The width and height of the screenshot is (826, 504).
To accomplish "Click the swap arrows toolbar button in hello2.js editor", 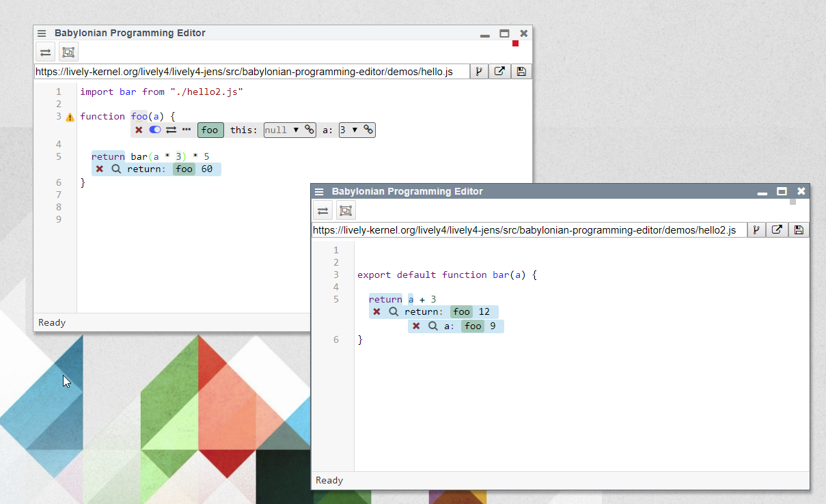I will (x=322, y=210).
